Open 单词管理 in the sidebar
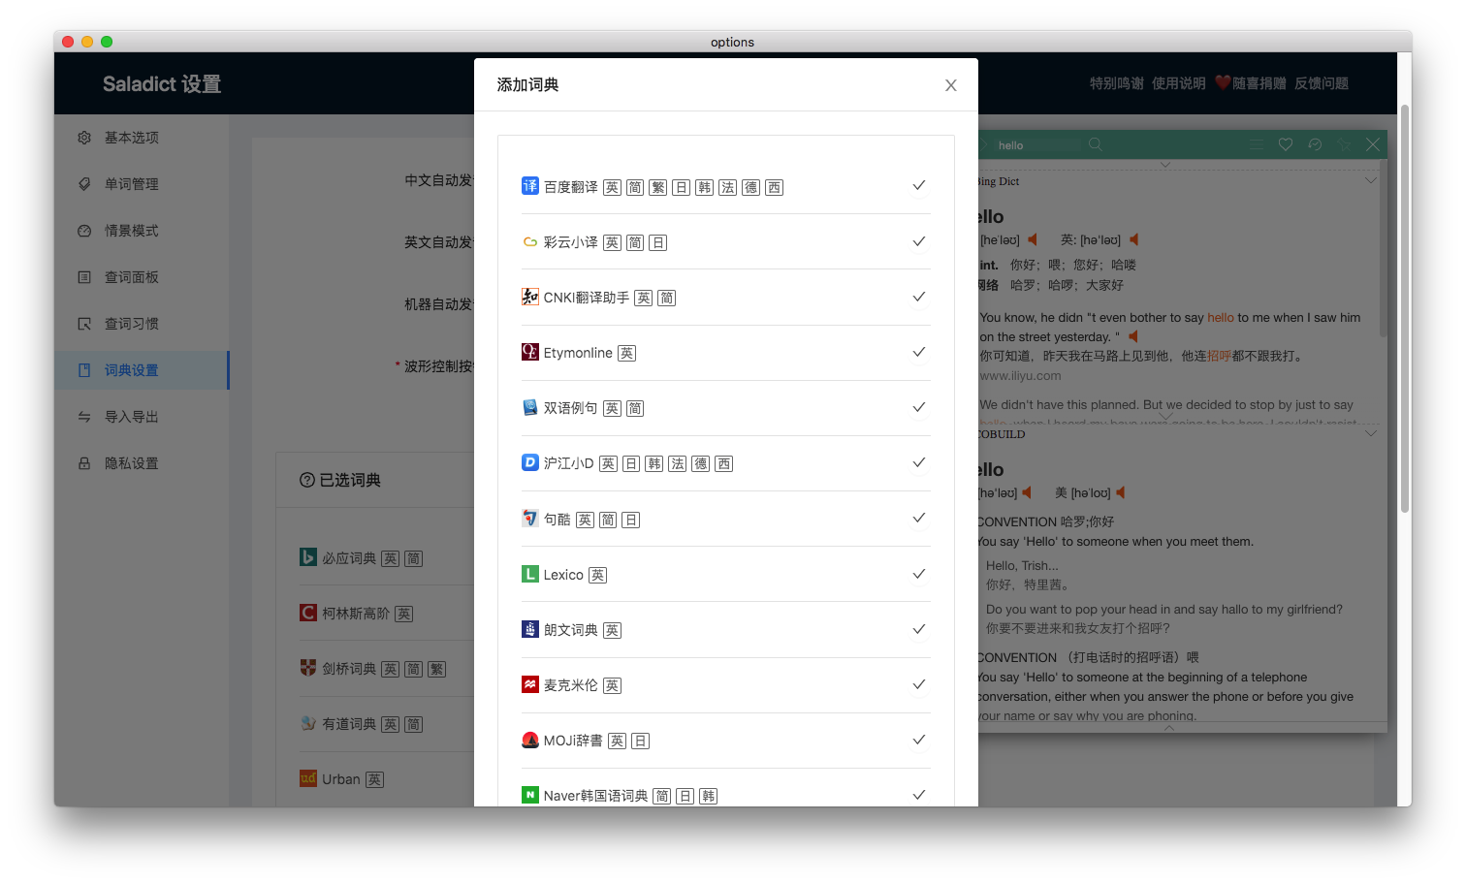 click(142, 184)
